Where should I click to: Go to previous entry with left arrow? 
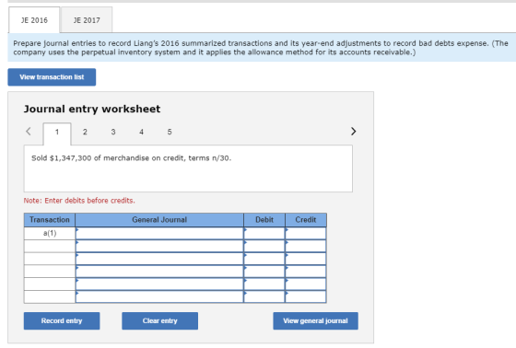pos(29,132)
